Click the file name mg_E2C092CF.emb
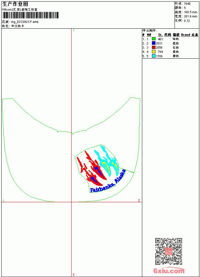The image size is (200, 277). [x=25, y=22]
